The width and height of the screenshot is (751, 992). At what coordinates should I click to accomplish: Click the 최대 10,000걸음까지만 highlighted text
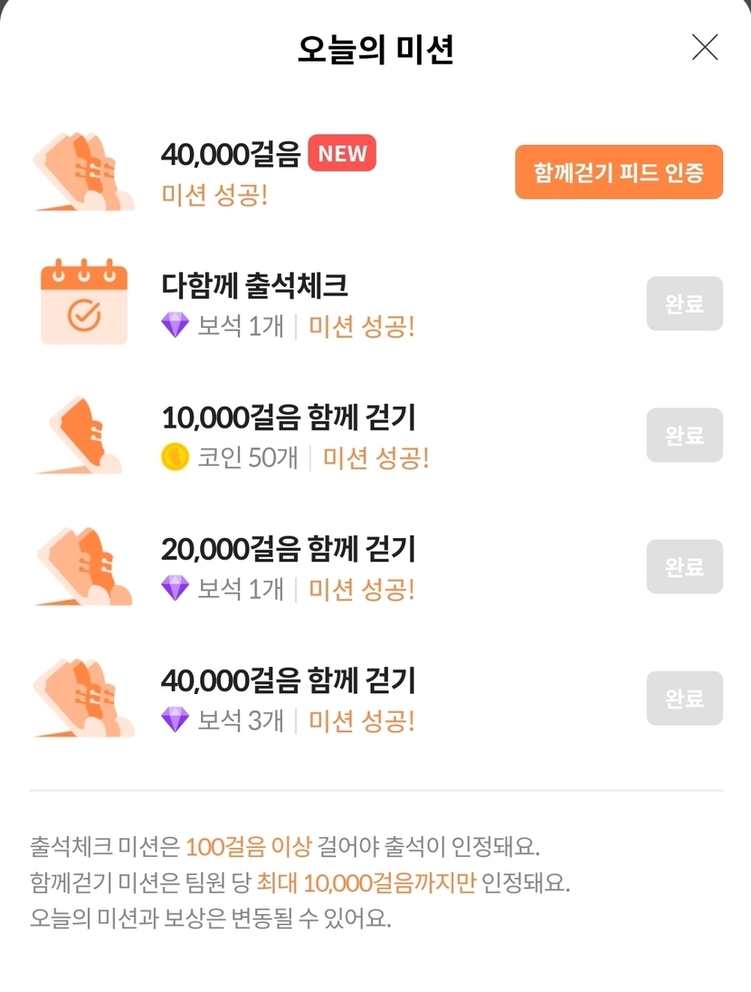366,881
